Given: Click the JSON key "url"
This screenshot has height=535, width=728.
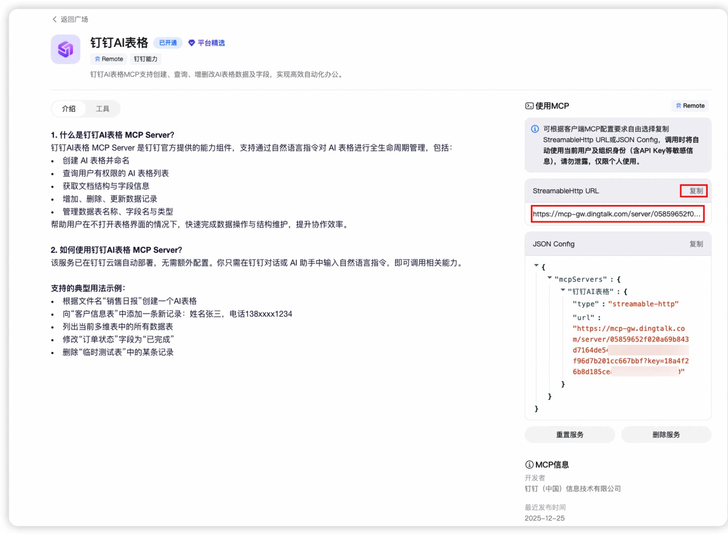Looking at the screenshot, I should [583, 317].
